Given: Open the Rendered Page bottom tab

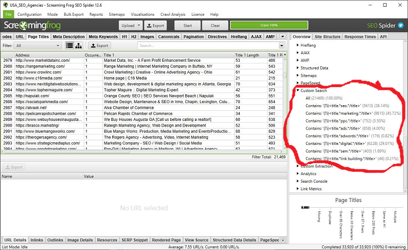Looking at the screenshot, I should (166, 240).
